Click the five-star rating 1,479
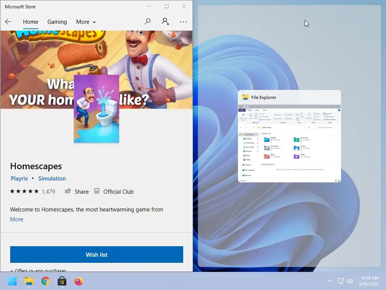 (32, 191)
